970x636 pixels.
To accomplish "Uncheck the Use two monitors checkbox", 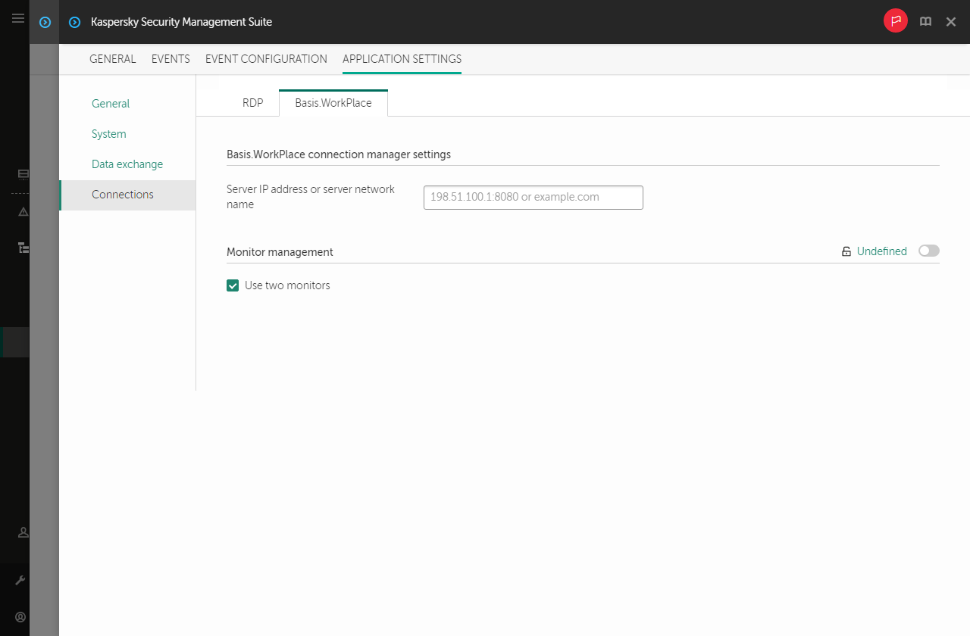I will 233,285.
